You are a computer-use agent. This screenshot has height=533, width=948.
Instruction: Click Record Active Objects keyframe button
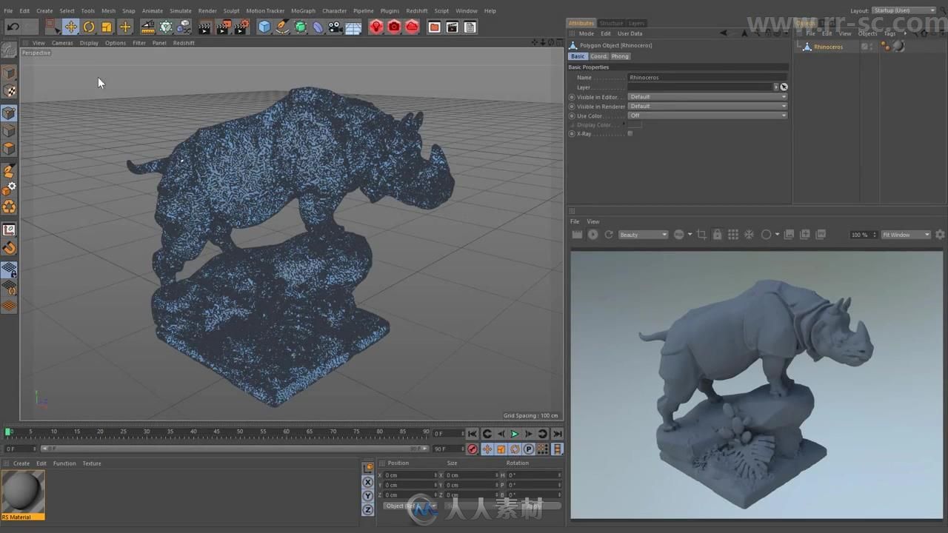pos(473,449)
